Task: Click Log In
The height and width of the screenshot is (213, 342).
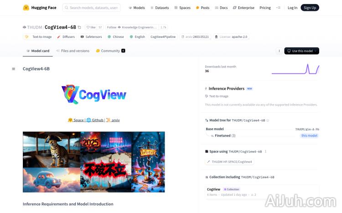Action: tap(292, 8)
